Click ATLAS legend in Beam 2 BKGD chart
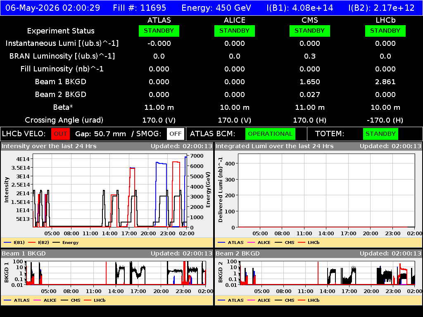 click(231, 300)
